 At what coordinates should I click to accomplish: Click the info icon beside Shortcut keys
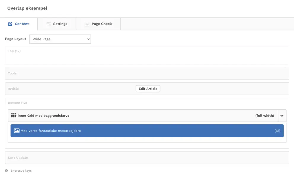(7, 171)
